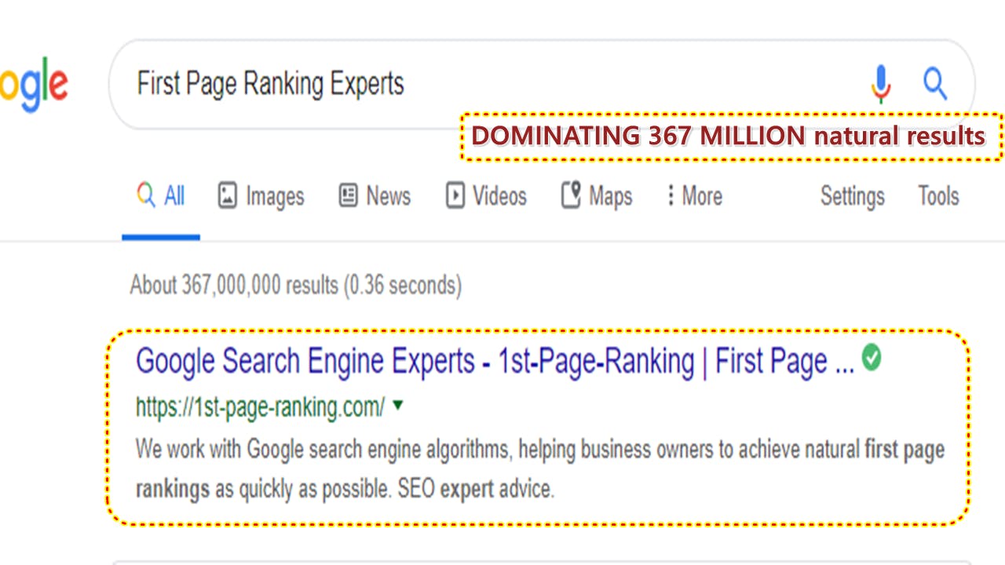This screenshot has width=1005, height=565.
Task: Switch to the Images tab label
Action: [275, 195]
